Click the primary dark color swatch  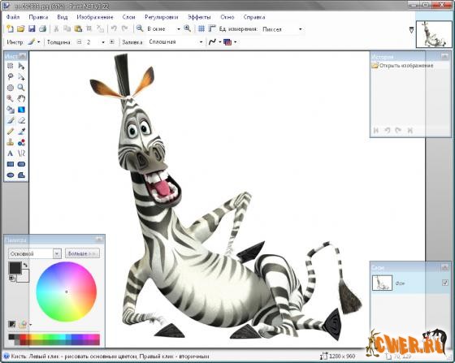click(15, 268)
